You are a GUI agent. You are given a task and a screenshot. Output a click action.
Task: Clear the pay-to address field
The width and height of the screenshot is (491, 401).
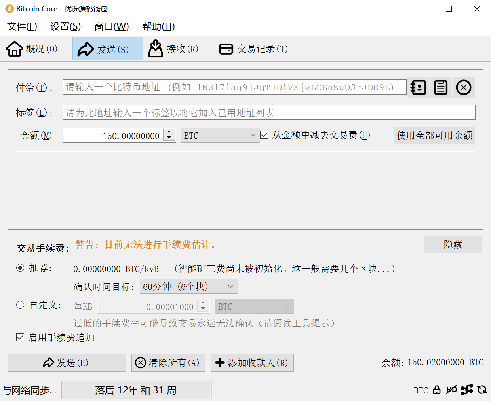click(464, 87)
